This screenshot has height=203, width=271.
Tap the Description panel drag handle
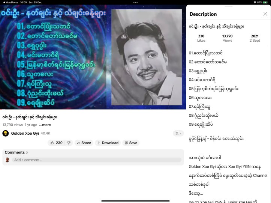coord(228,7)
